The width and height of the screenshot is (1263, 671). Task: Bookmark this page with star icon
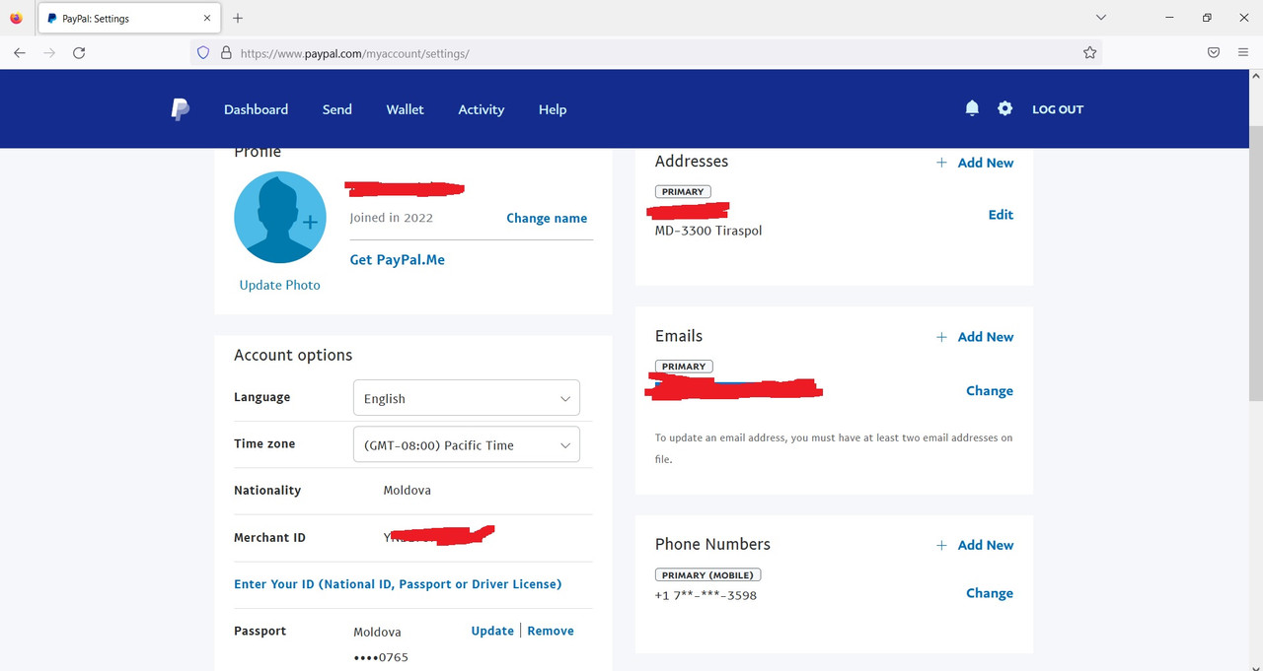[x=1089, y=53]
